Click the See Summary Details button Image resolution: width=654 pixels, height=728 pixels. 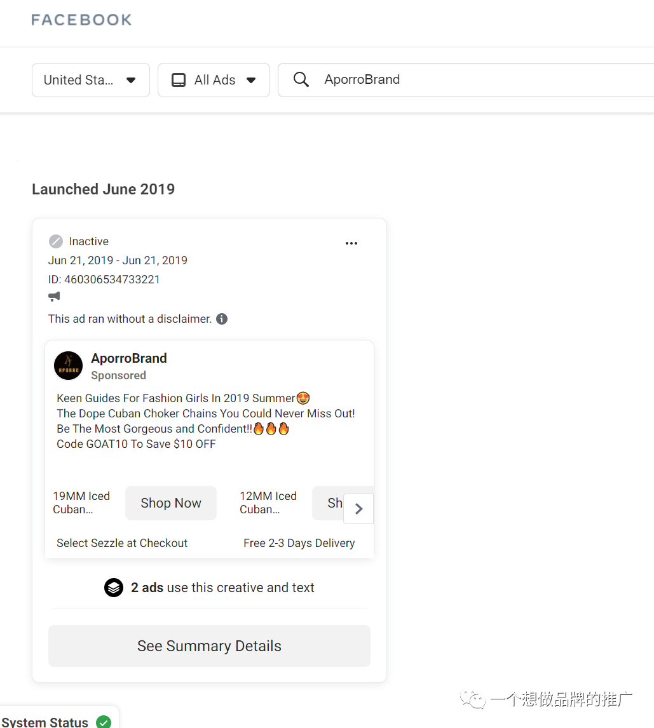click(x=210, y=646)
